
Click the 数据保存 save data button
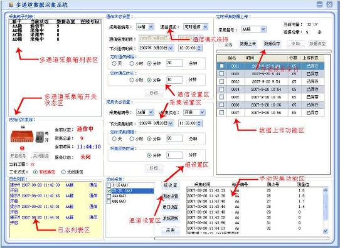[x=272, y=44]
